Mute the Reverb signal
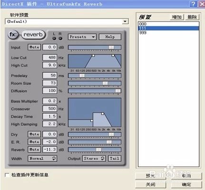 coord(34,150)
